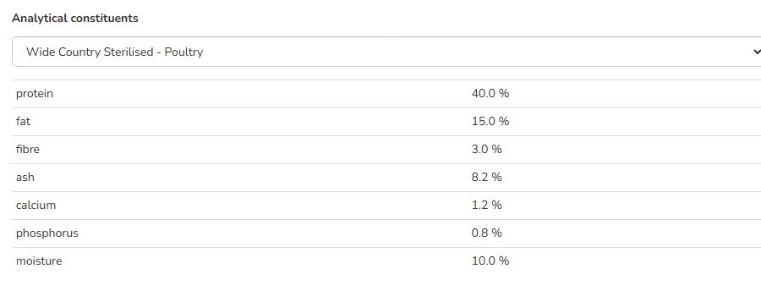Click the 8.2 % ash value
761x307 pixels.
(486, 178)
